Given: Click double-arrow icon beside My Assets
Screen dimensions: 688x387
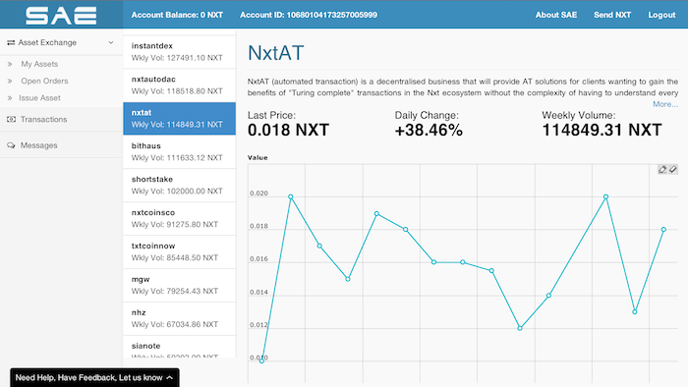Looking at the screenshot, I should 10,64.
